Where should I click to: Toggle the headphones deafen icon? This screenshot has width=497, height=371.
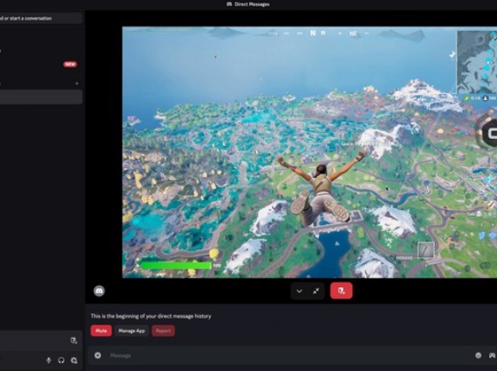[x=61, y=361]
